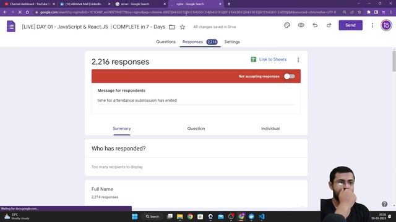
Task: Click '2,214 responses' count text
Action: [x=105, y=197]
